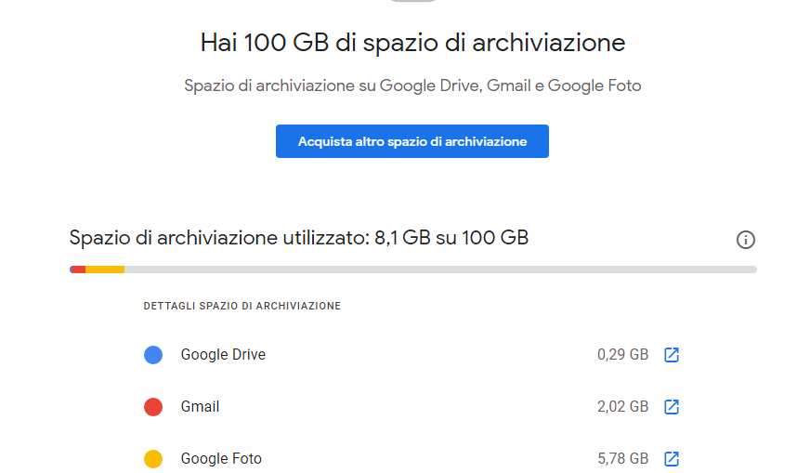The image size is (810, 473).
Task: Select the Google Foto storage row label
Action: point(221,458)
